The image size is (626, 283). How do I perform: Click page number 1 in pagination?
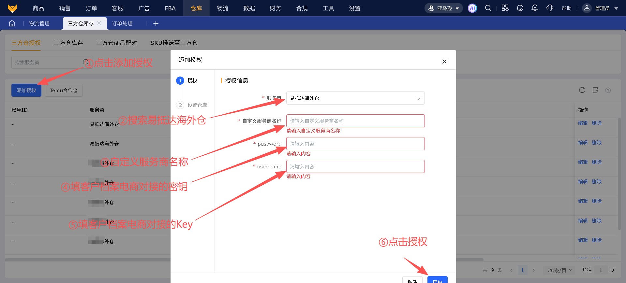pos(522,270)
